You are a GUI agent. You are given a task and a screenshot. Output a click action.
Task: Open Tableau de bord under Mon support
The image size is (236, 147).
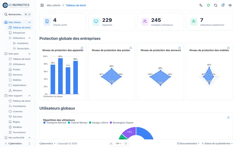coord(19,101)
